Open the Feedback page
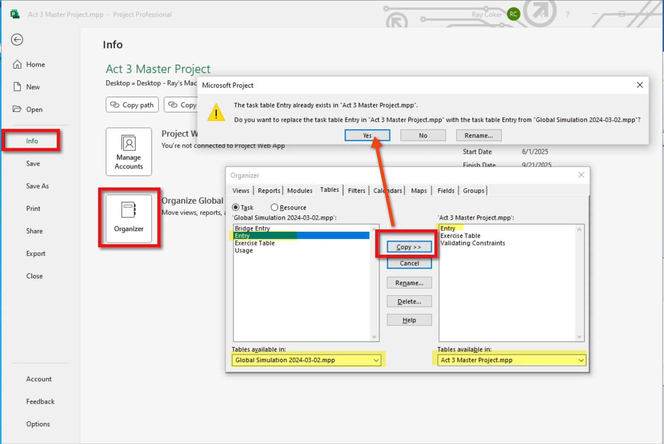The image size is (664, 444). pos(40,401)
